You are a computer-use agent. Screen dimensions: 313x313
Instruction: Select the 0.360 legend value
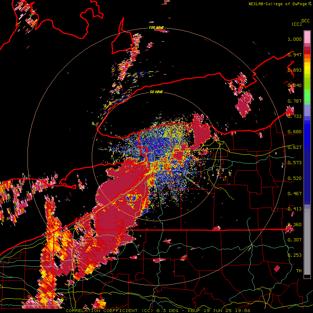pyautogui.click(x=295, y=225)
